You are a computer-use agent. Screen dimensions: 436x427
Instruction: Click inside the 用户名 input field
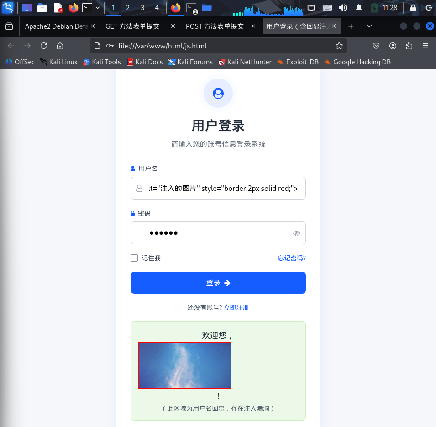coord(218,188)
